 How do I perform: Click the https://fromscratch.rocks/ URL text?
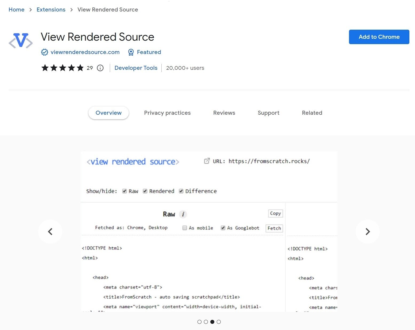269,161
